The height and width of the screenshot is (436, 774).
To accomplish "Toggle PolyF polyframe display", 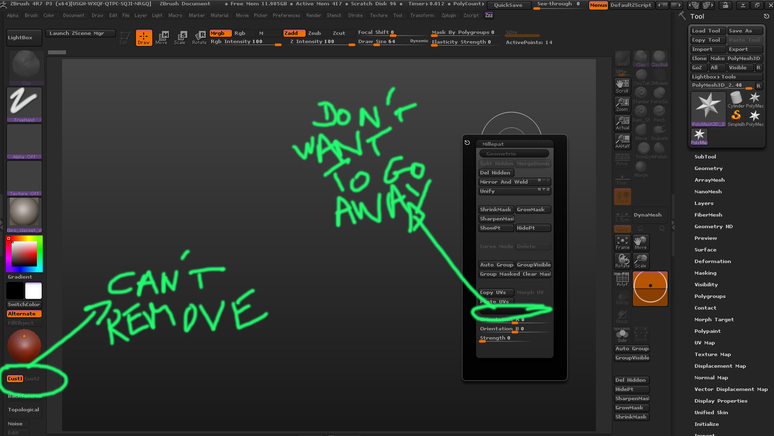I will (x=623, y=280).
